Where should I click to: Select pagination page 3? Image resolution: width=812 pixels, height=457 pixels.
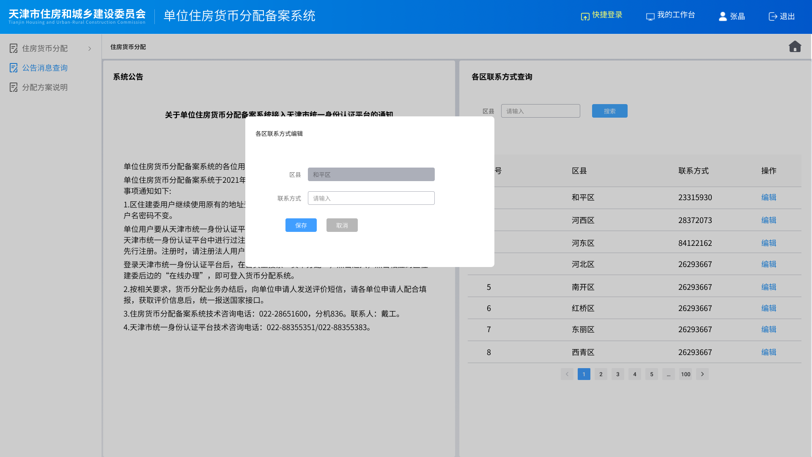[x=618, y=374]
